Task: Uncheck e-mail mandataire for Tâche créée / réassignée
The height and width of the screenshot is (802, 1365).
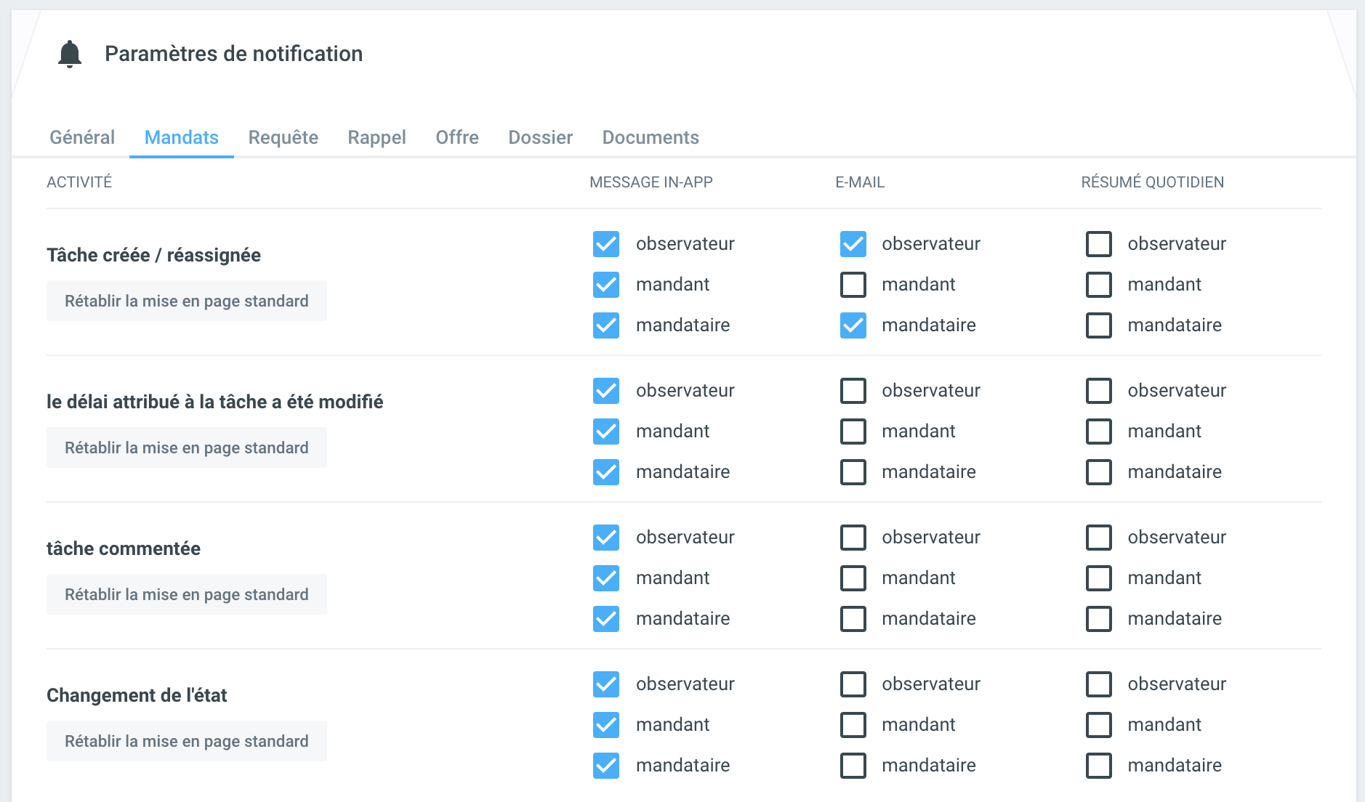Action: pos(853,325)
